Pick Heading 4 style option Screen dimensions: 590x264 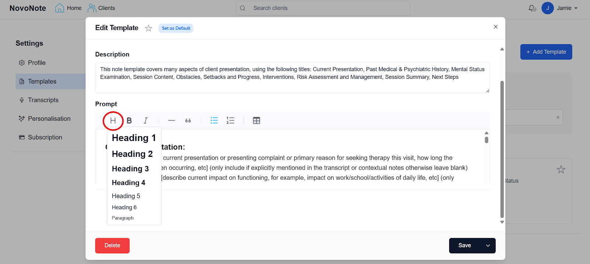click(128, 183)
